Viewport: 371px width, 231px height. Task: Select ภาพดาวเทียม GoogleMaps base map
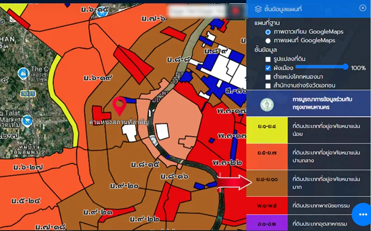coord(268,31)
